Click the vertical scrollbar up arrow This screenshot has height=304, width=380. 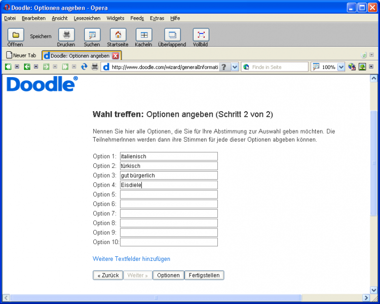[x=374, y=79]
